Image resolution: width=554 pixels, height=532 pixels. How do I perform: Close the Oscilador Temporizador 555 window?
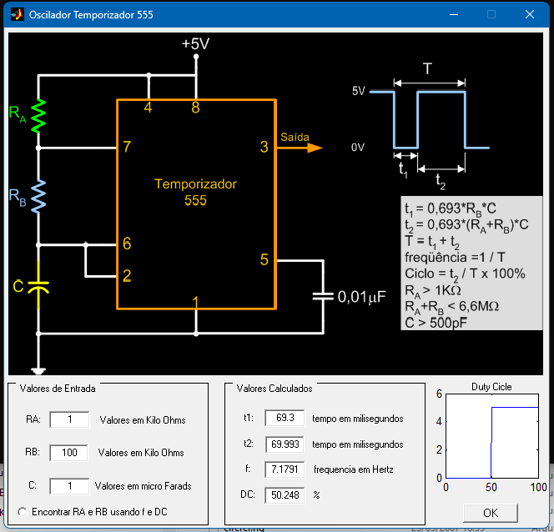(530, 14)
